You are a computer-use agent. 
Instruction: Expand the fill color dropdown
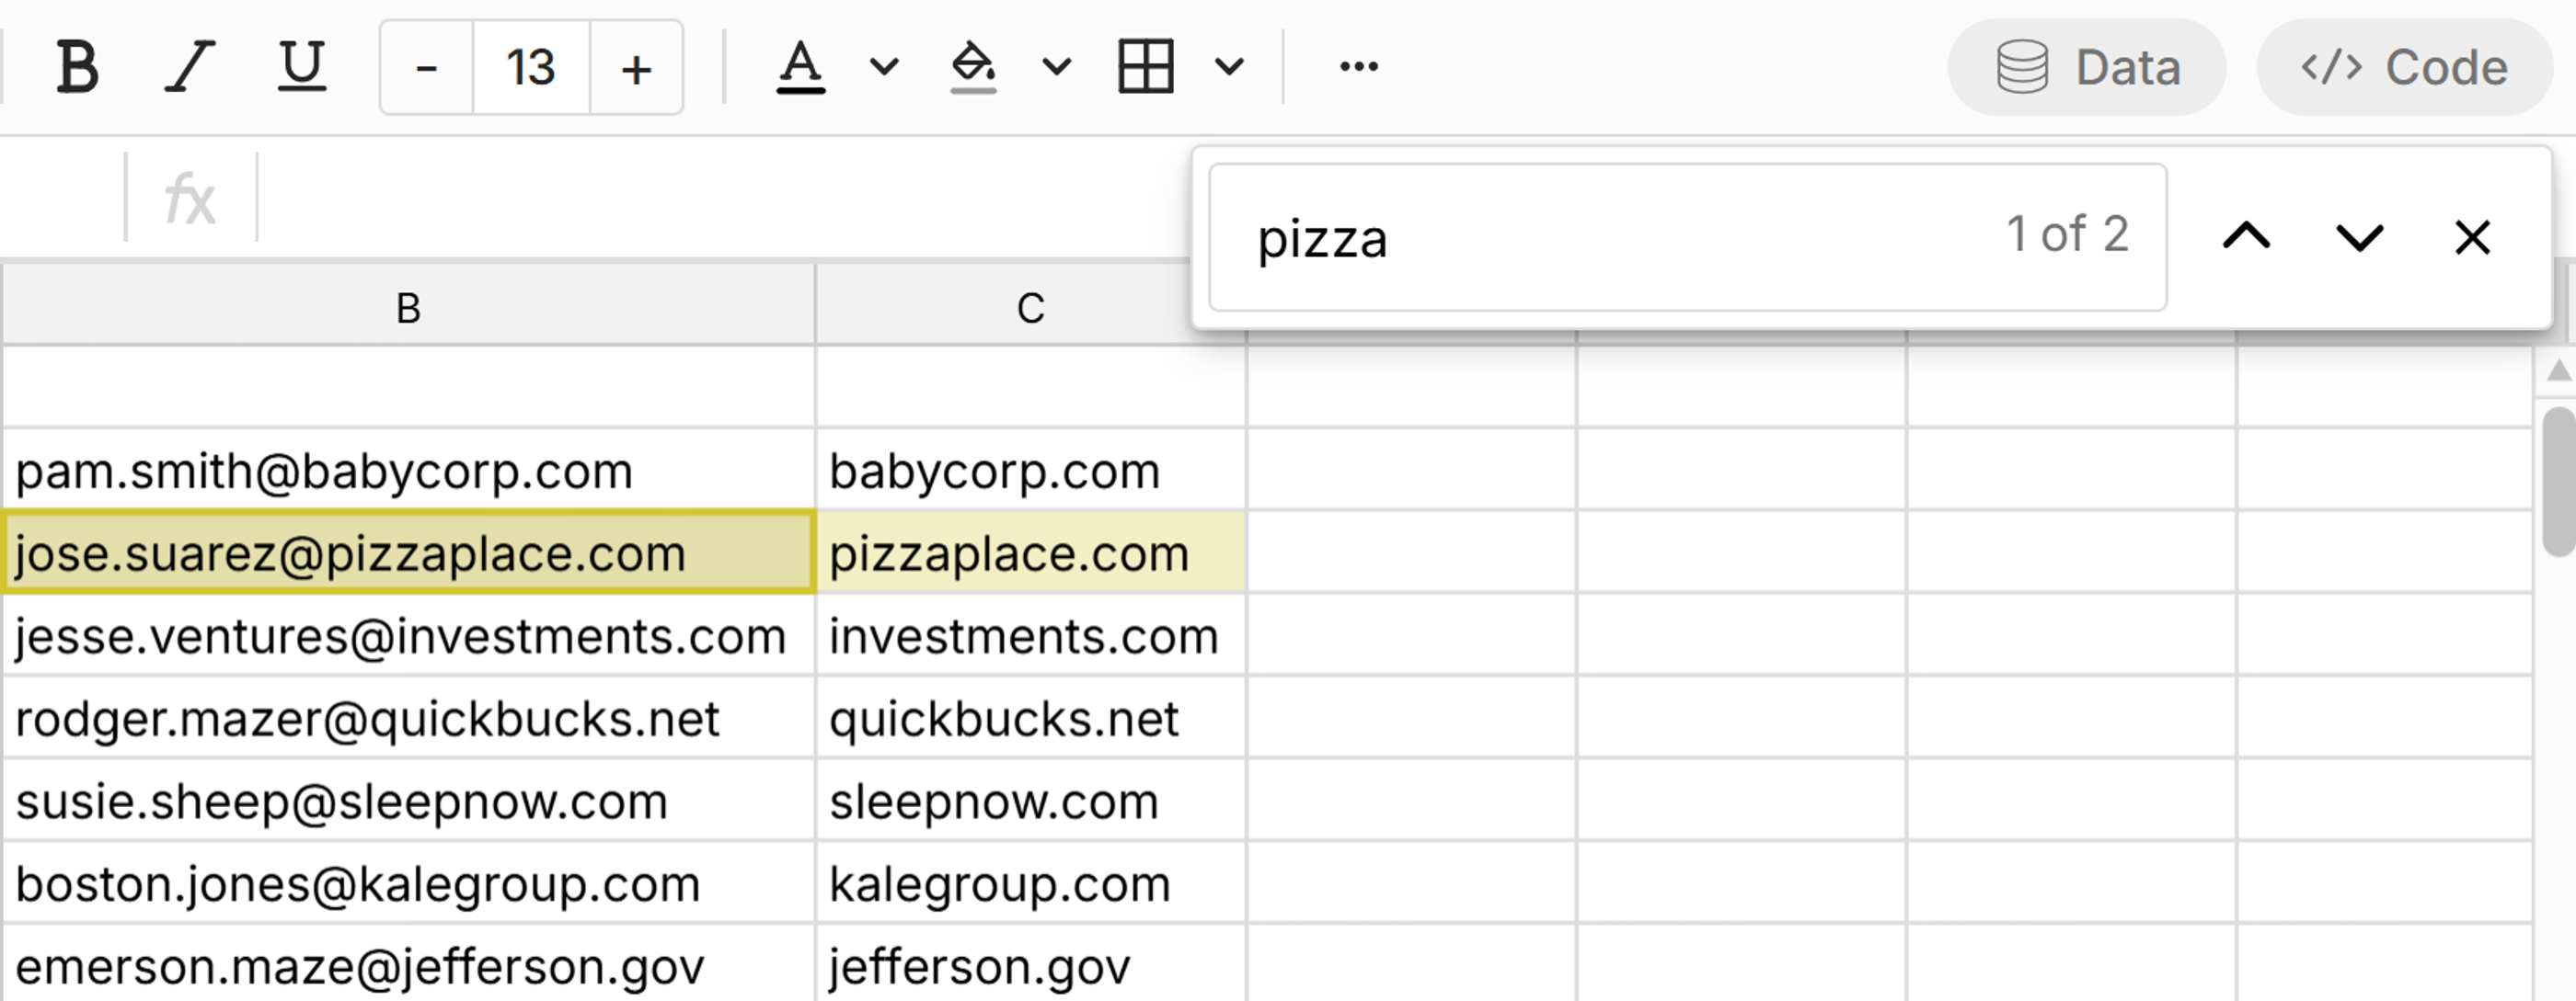[1053, 66]
